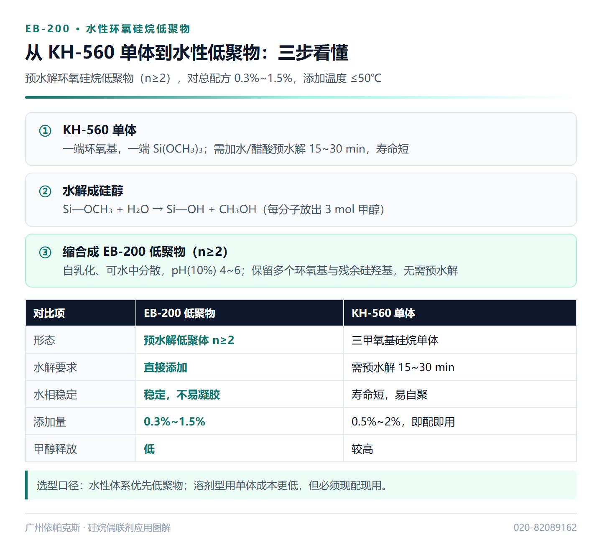
Task: Select step 3 heading "缩合成 EB-200 低聚物"
Action: (145, 252)
